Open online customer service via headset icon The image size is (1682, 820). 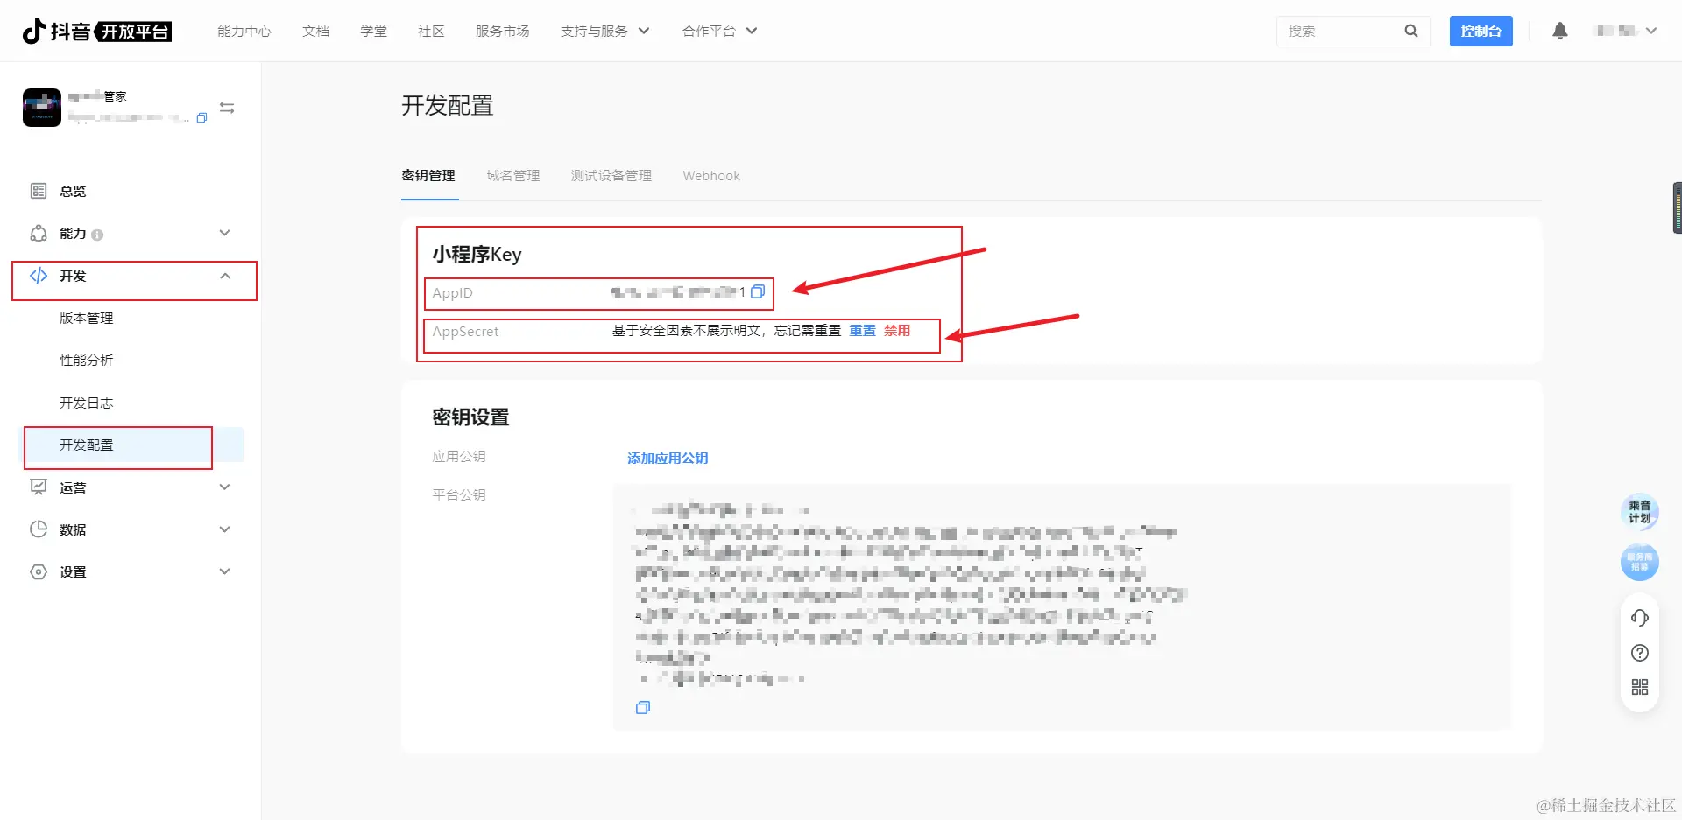(1640, 617)
